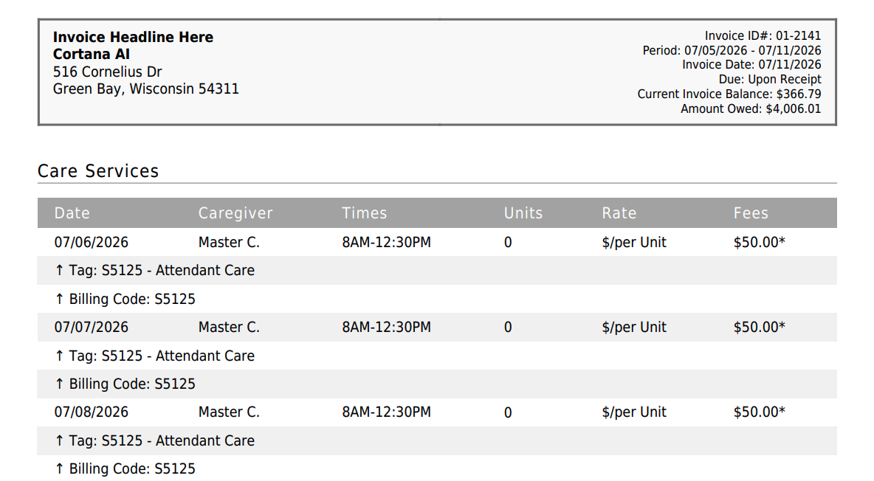Click the Care Services section heading
Viewport: 874px width, 481px height.
[x=98, y=171]
